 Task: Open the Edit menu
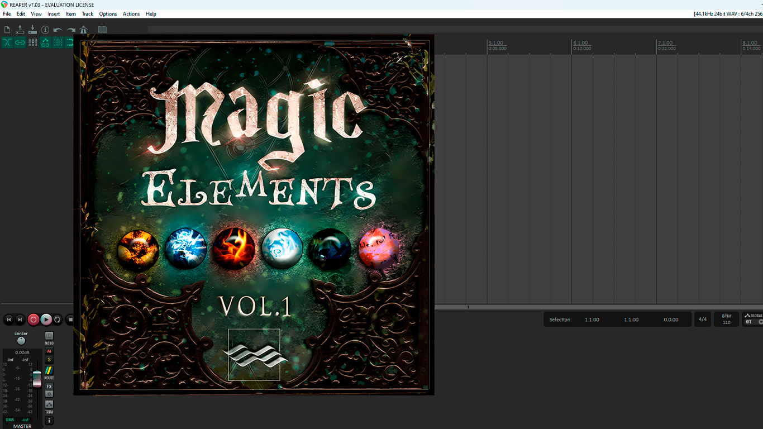pyautogui.click(x=21, y=14)
